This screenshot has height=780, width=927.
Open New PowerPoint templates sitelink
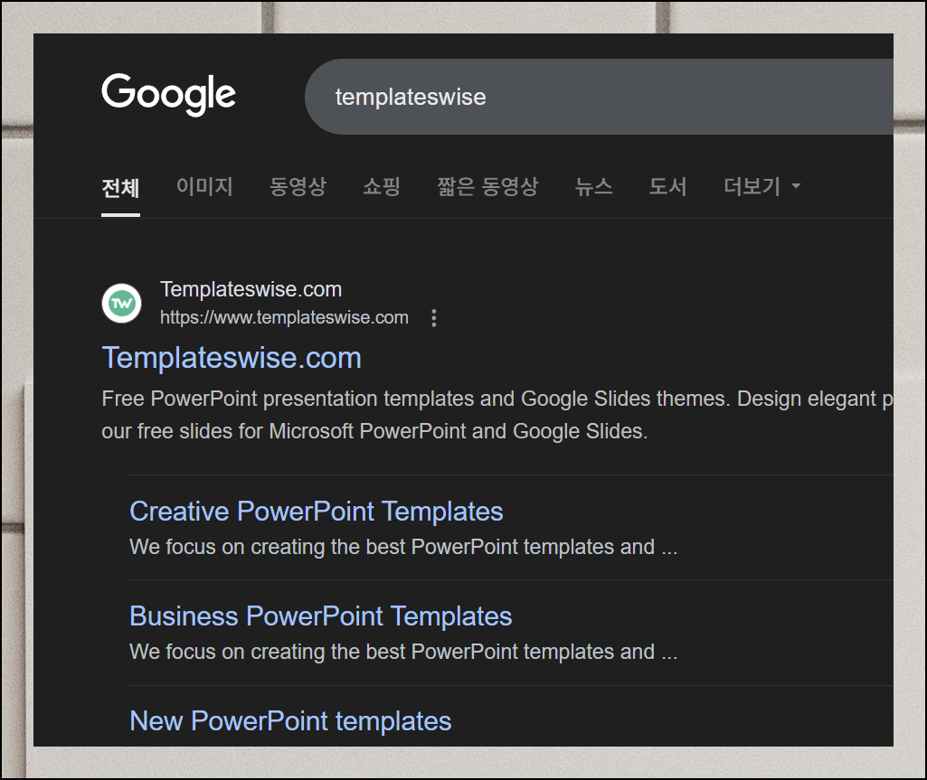click(x=290, y=721)
